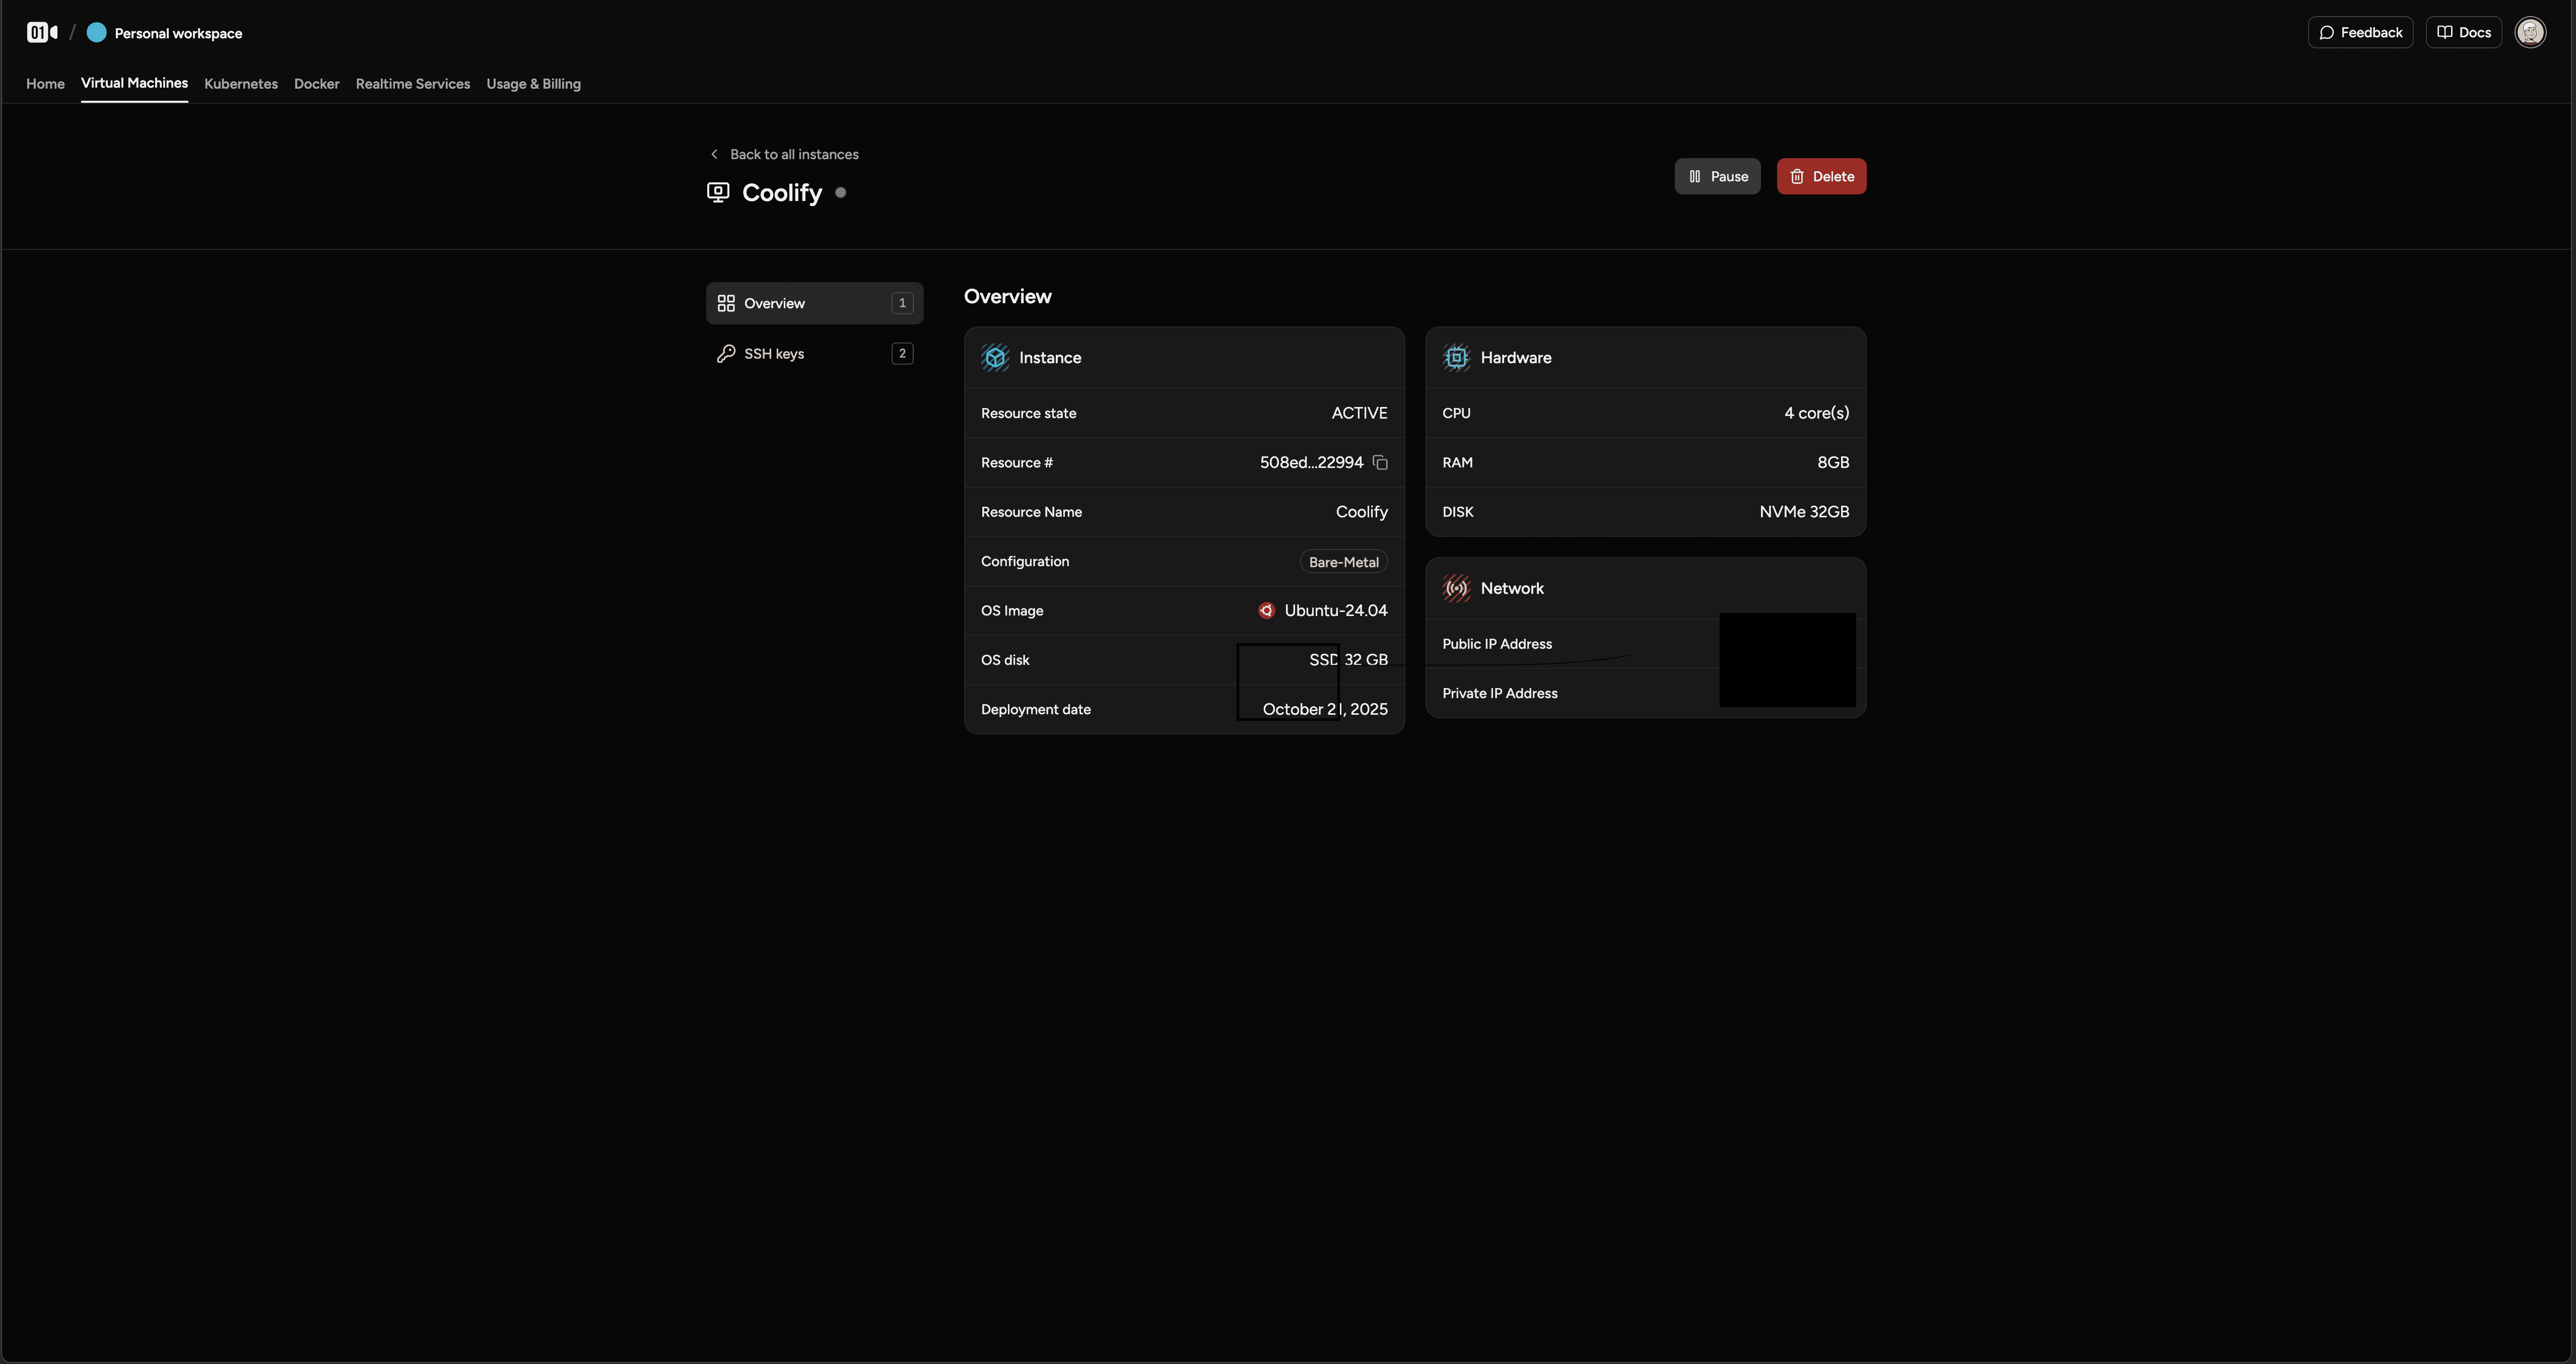Pause the Coolify instance
Viewport: 2576px width, 1364px height.
[x=1717, y=176]
